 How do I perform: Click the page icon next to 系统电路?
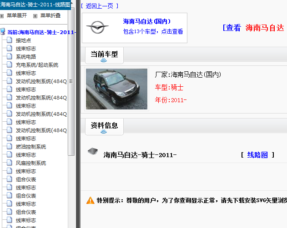pyautogui.click(x=10, y=56)
